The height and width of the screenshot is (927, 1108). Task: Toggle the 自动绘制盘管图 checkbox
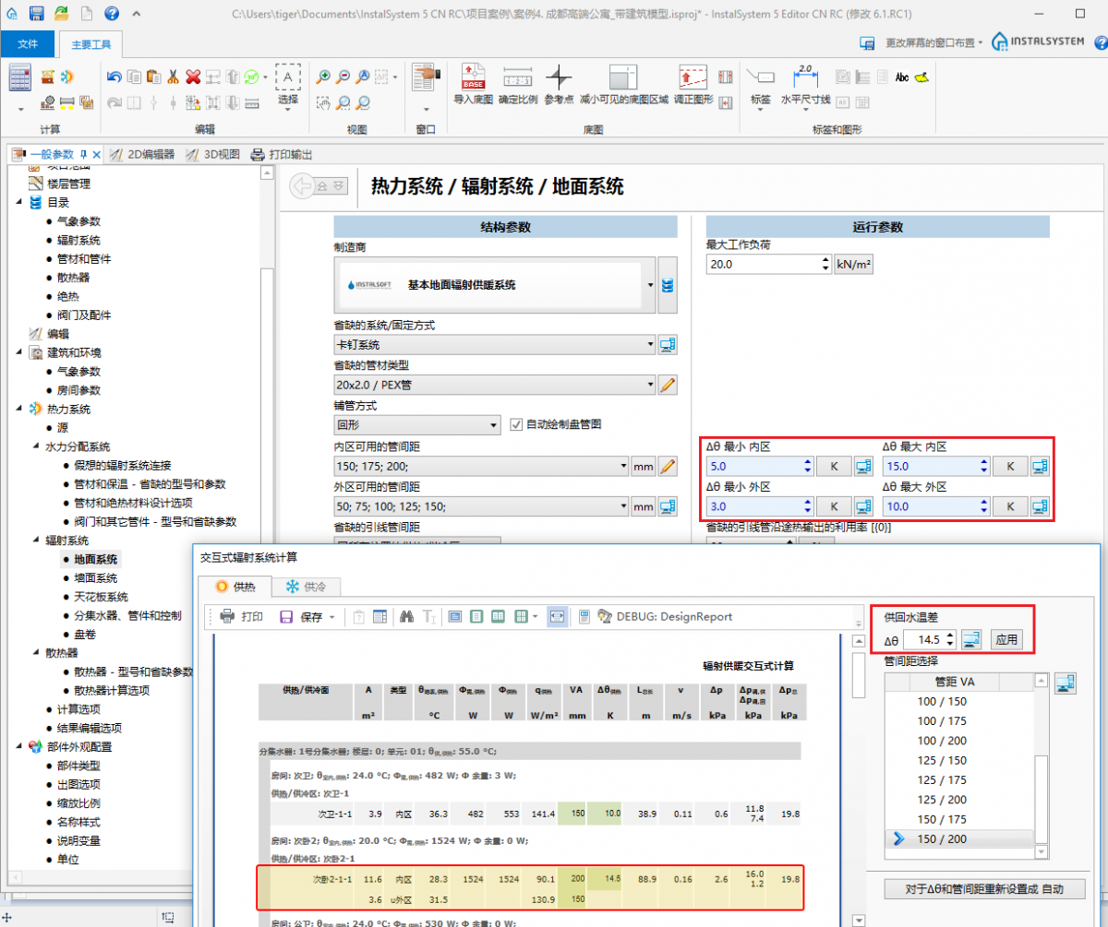pos(517,424)
